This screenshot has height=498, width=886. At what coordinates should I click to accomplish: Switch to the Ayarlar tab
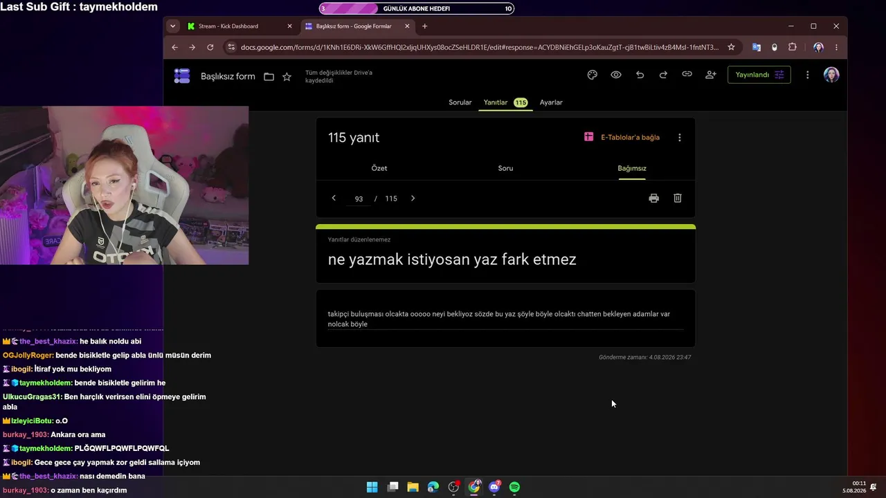pos(551,102)
